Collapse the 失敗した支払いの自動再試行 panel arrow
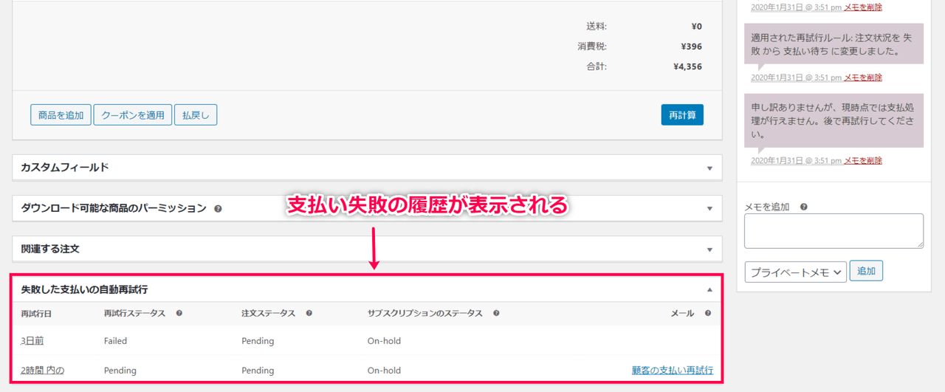Screen dimensions: 945x392 pos(709,290)
